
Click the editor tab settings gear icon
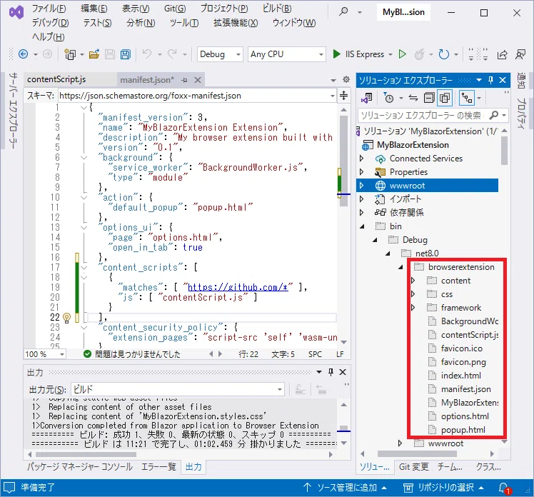point(346,79)
